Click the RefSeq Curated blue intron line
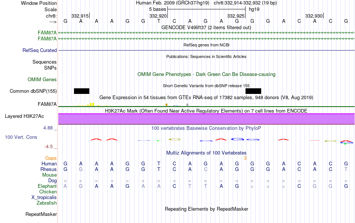This screenshot has height=223, width=355. click(x=206, y=50)
